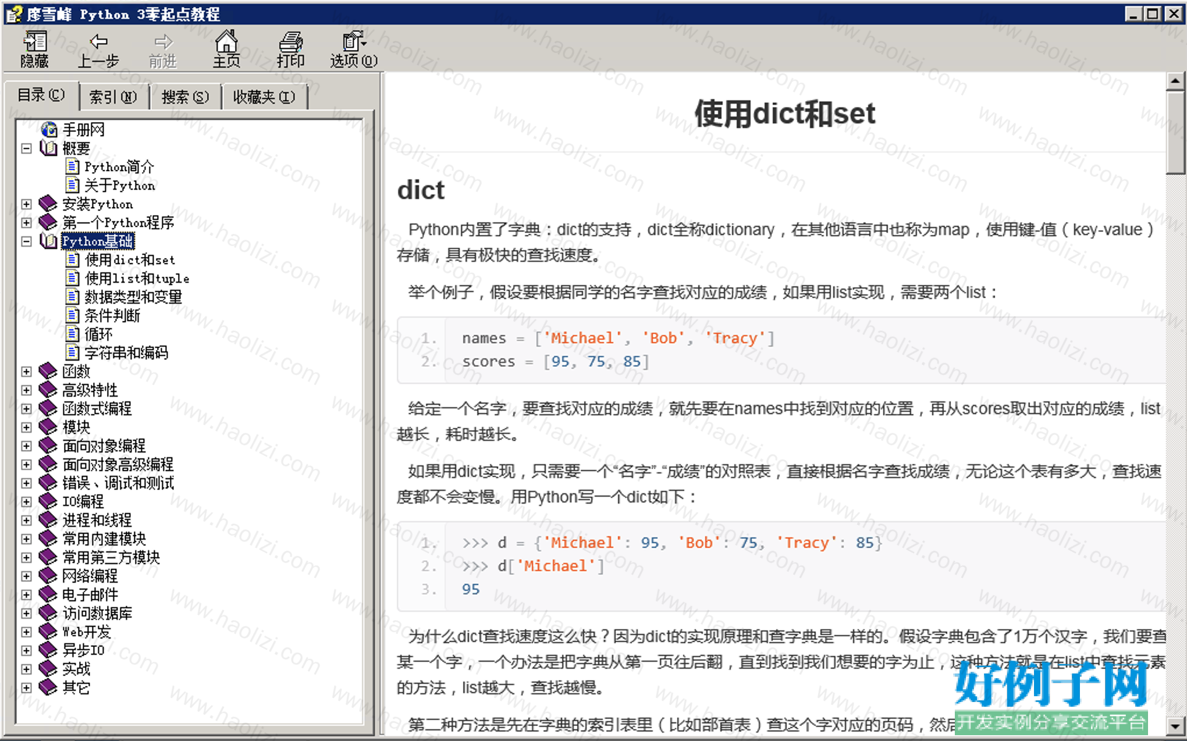Switch to the 搜索 tab
Screen dimensions: 1187x741
pyautogui.click(x=185, y=97)
